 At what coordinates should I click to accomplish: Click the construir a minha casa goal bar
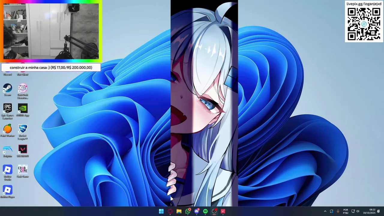coord(51,67)
